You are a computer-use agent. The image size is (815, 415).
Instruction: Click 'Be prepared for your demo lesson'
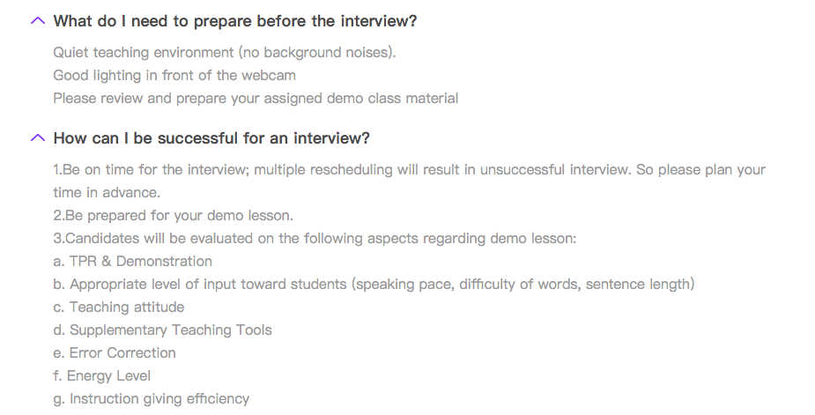click(173, 215)
